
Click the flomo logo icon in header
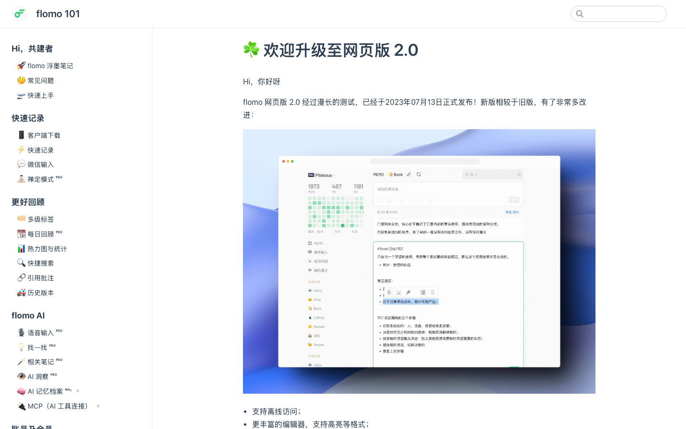pos(20,14)
